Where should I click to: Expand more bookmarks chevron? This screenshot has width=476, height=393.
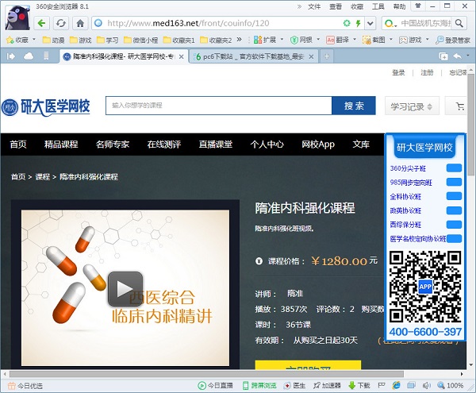[240, 40]
